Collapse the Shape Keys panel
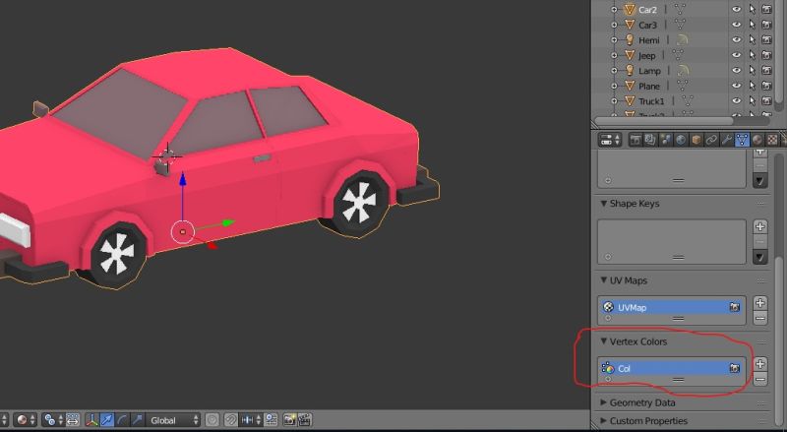 [x=604, y=204]
